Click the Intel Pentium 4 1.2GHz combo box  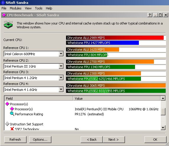tap(34, 78)
